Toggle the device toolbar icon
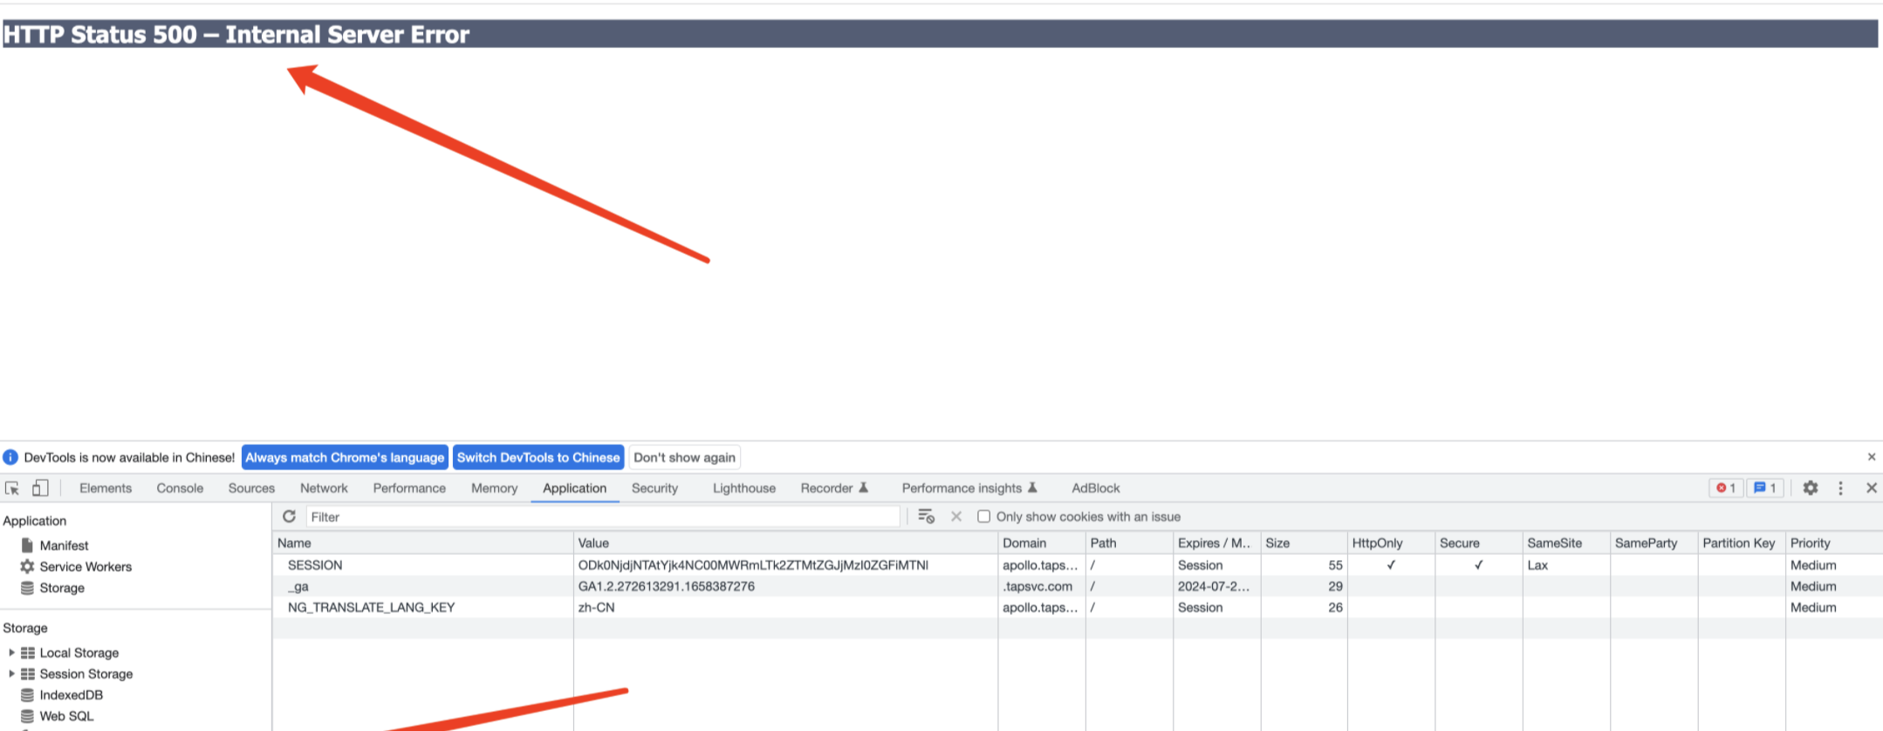Viewport: 1883px width, 731px height. point(40,488)
